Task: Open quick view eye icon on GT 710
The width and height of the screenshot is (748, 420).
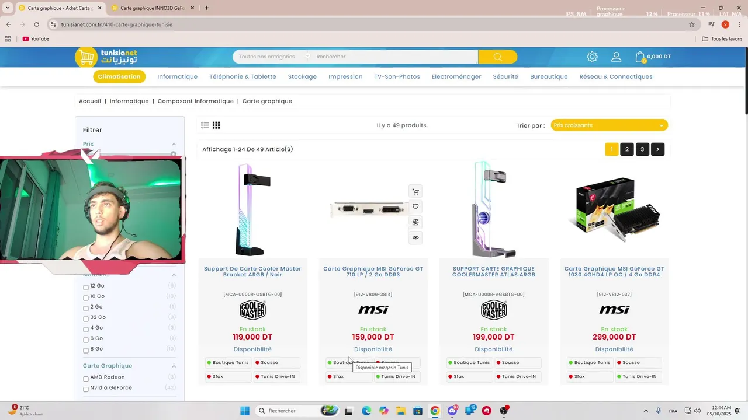Action: coord(415,237)
